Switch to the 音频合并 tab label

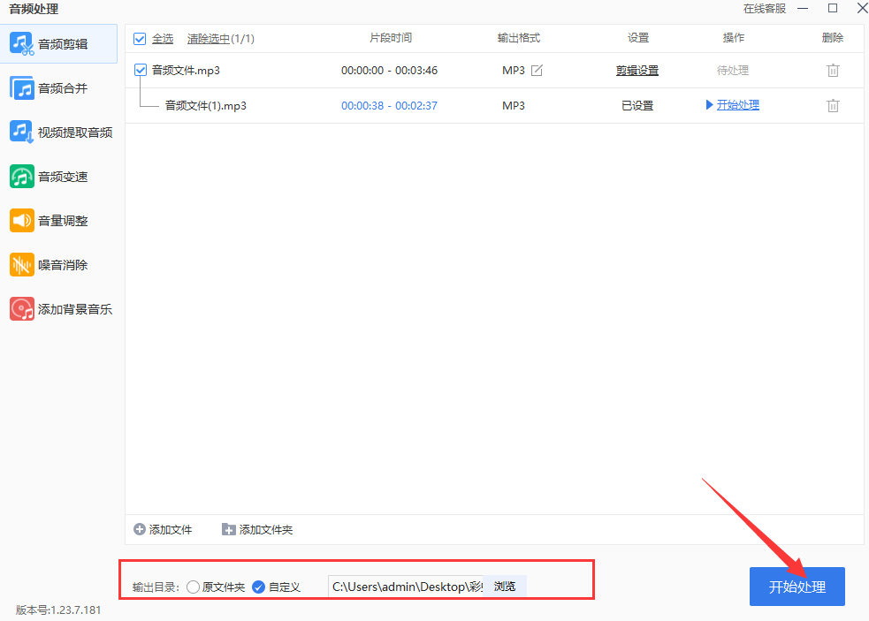coord(63,88)
